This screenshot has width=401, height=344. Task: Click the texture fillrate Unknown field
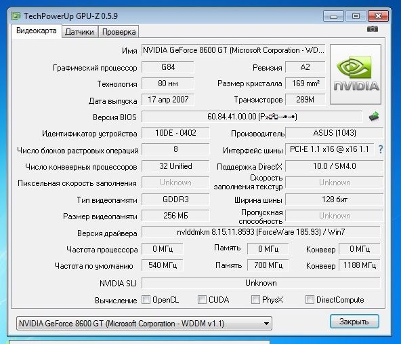tap(334, 183)
